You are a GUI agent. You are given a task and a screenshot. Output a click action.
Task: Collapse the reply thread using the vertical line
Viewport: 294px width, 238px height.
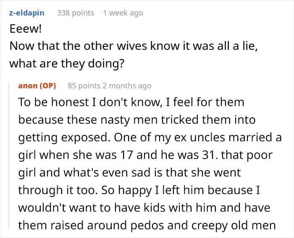click(x=9, y=155)
